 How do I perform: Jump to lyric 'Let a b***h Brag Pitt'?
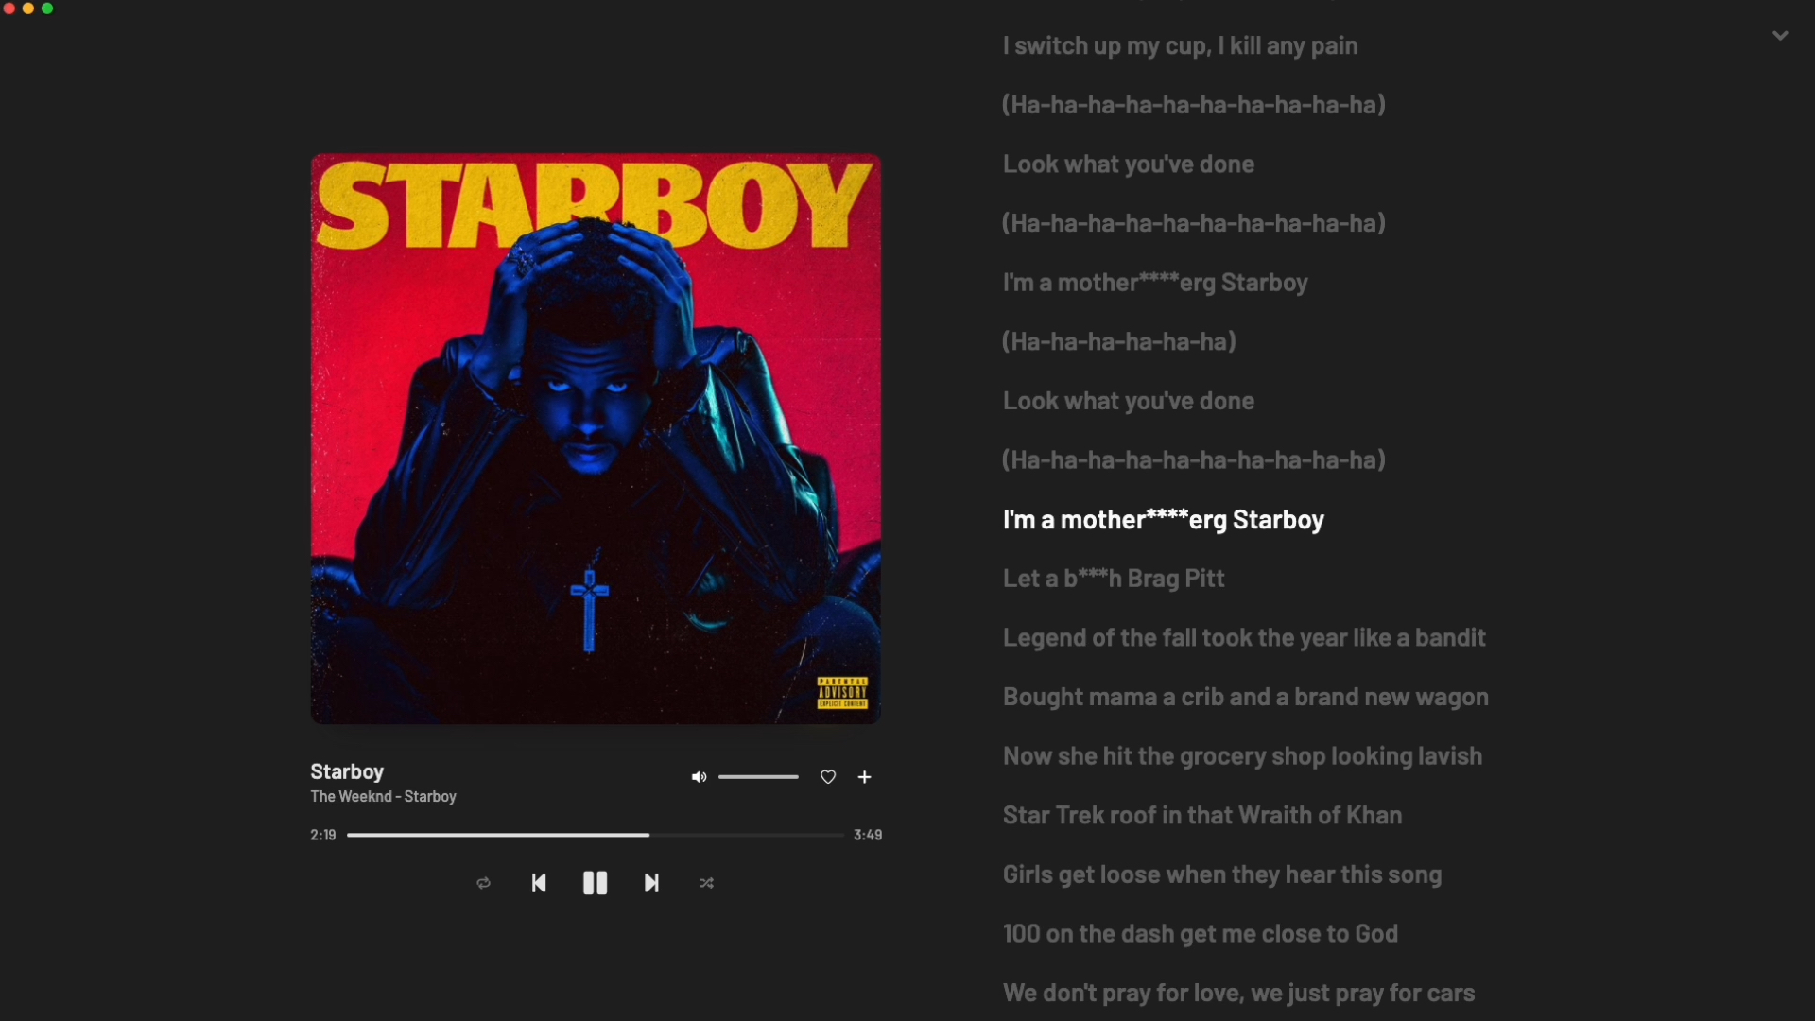[x=1114, y=579]
